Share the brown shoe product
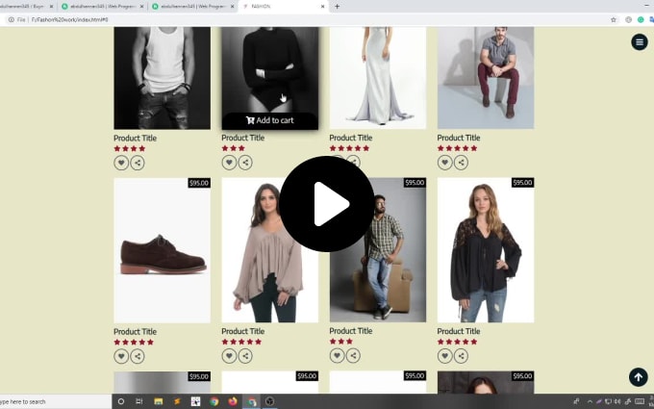The image size is (654, 409). tap(138, 356)
